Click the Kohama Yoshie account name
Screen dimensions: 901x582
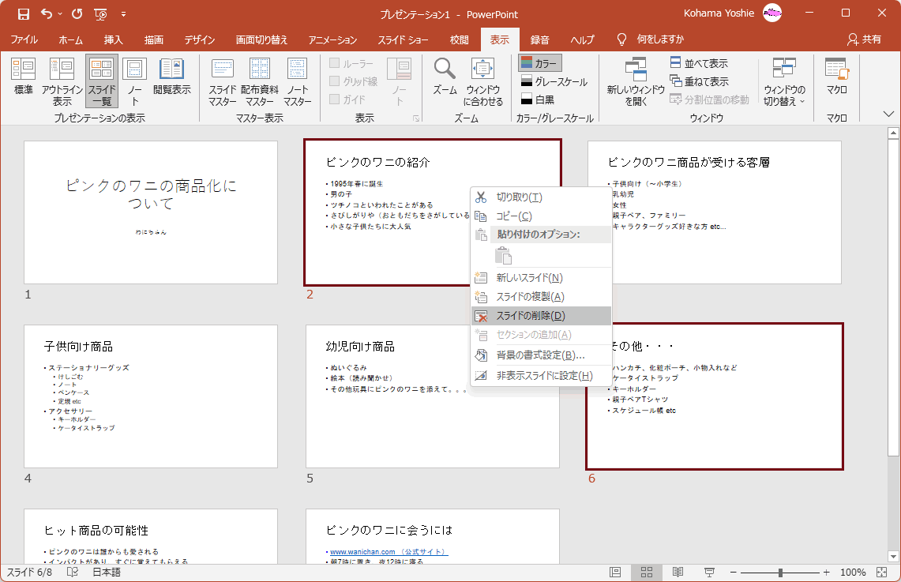pyautogui.click(x=719, y=13)
